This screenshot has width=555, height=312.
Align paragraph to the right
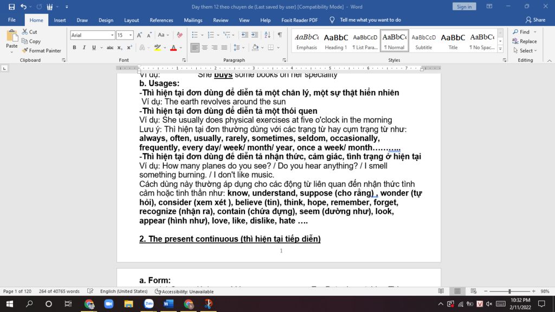pyautogui.click(x=215, y=48)
